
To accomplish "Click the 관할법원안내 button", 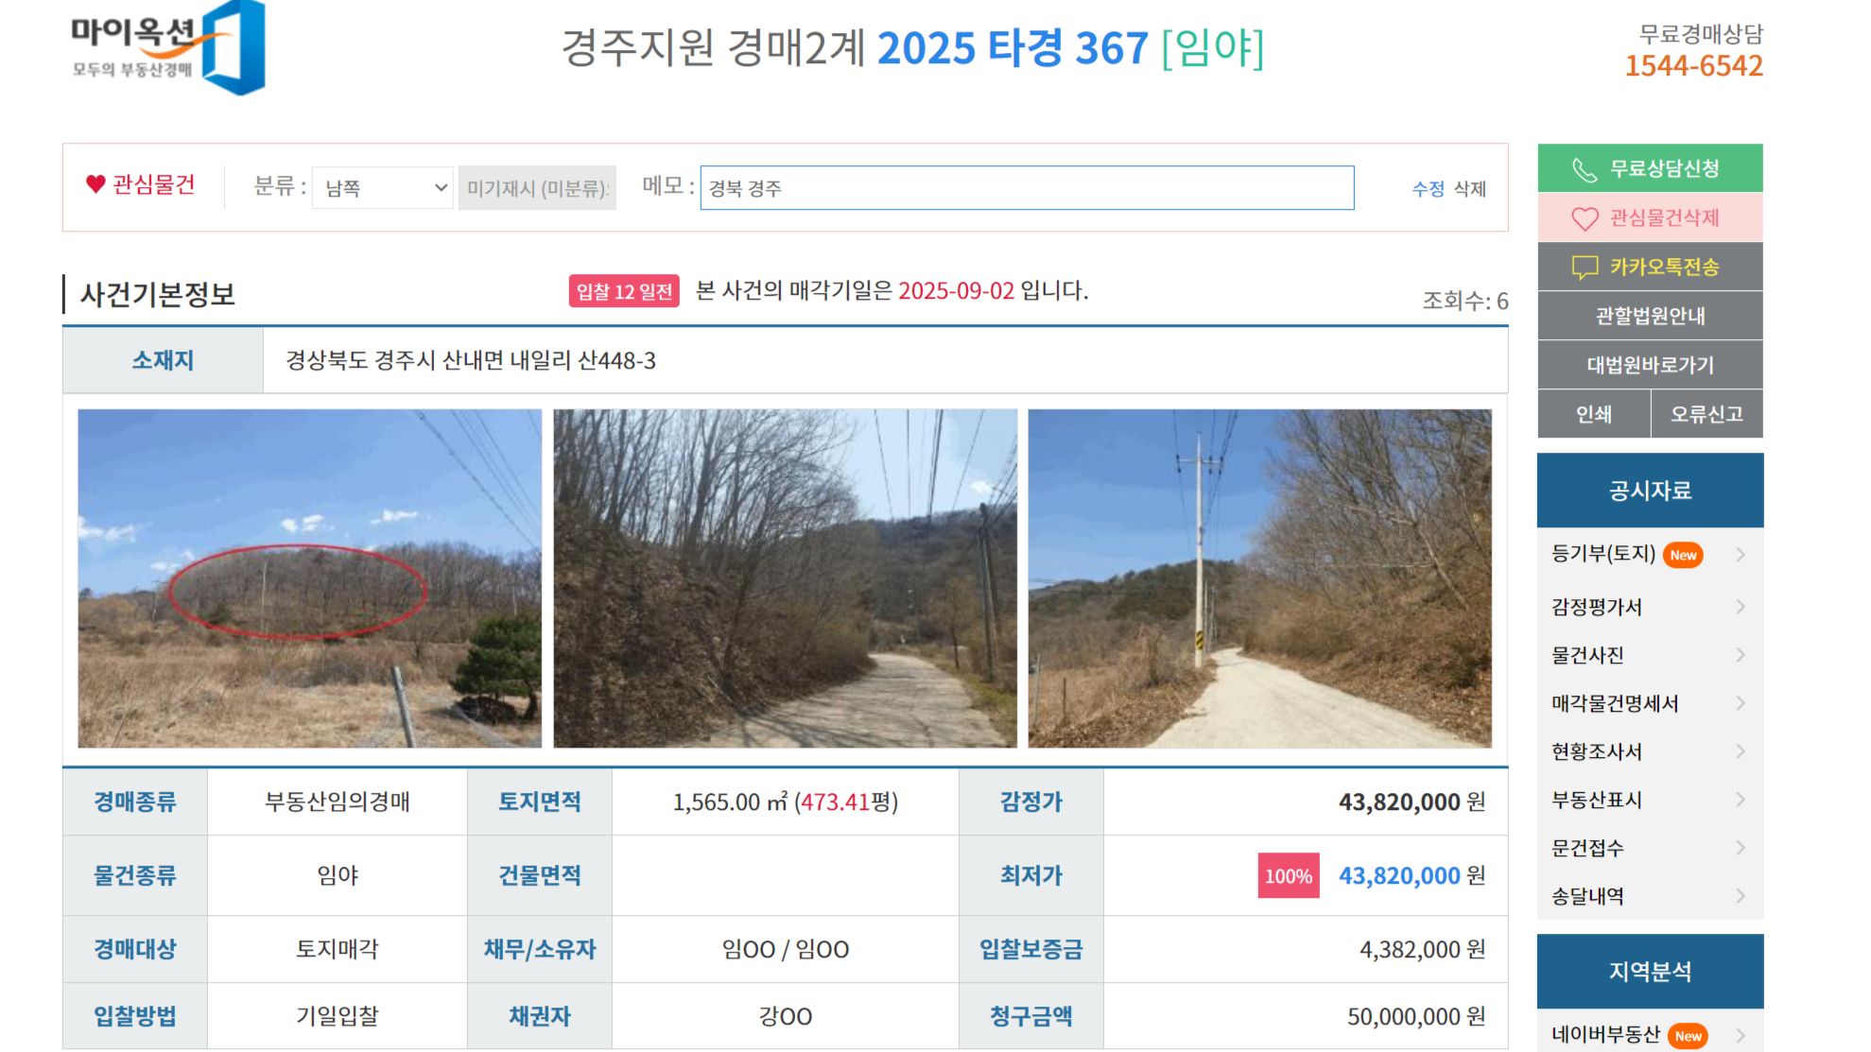I will (x=1650, y=316).
